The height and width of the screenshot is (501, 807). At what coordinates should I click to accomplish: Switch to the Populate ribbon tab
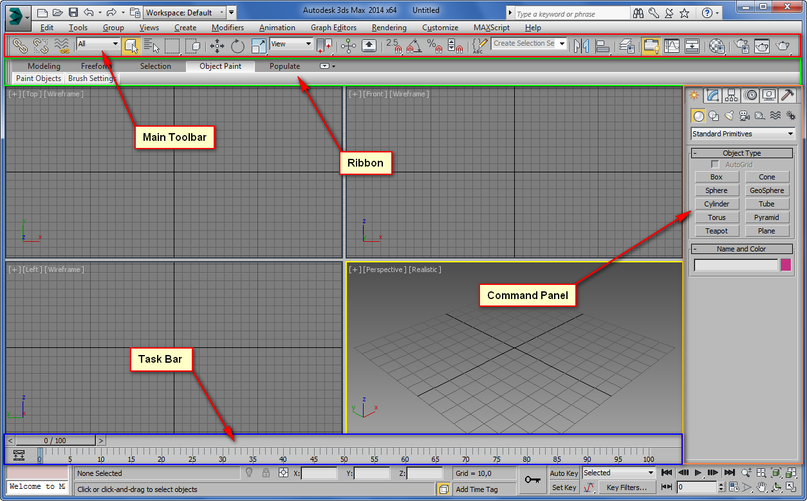(285, 66)
